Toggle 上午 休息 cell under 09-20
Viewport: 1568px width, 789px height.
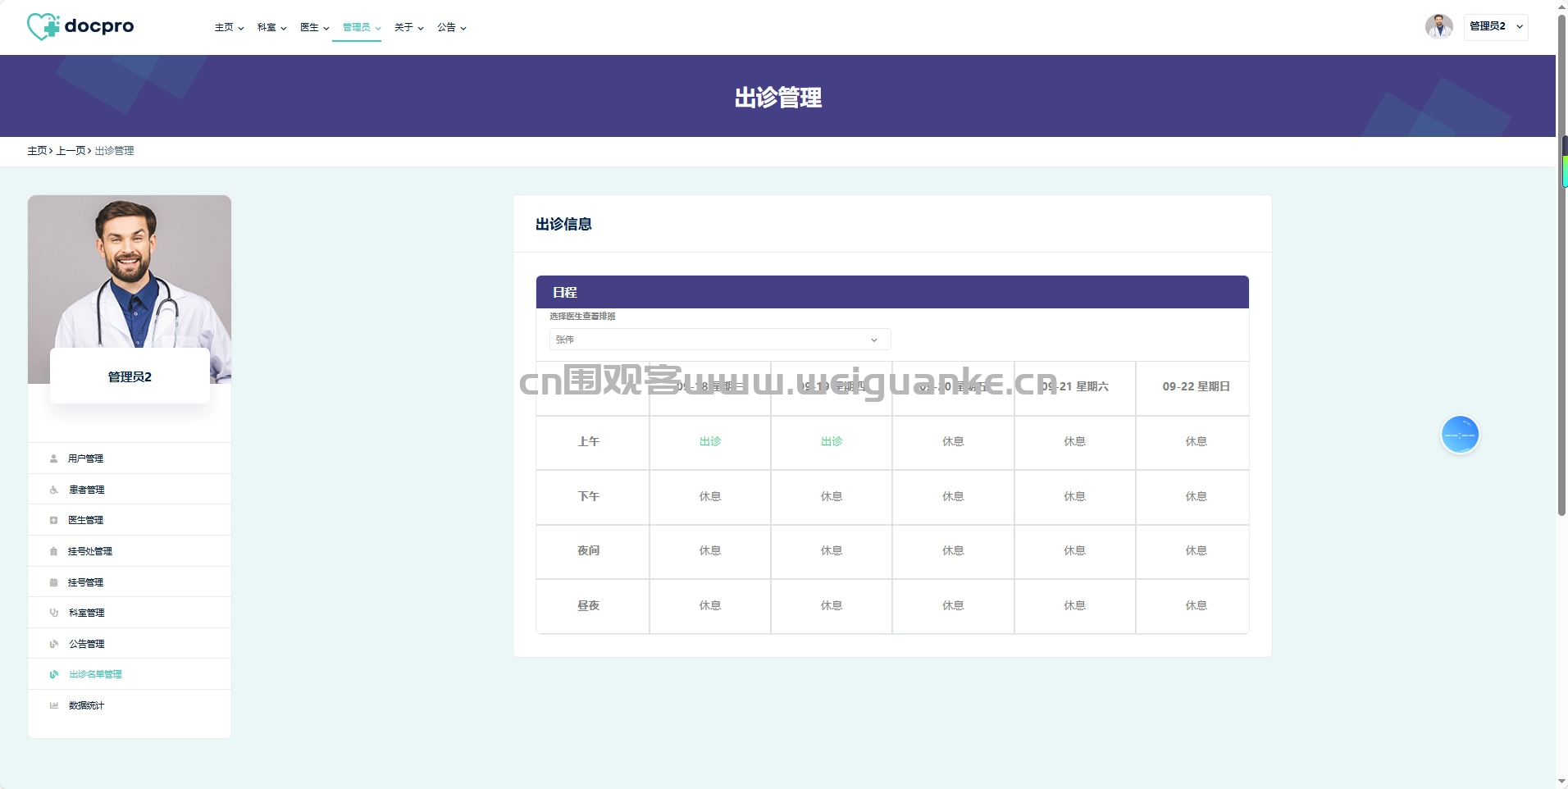(x=953, y=442)
